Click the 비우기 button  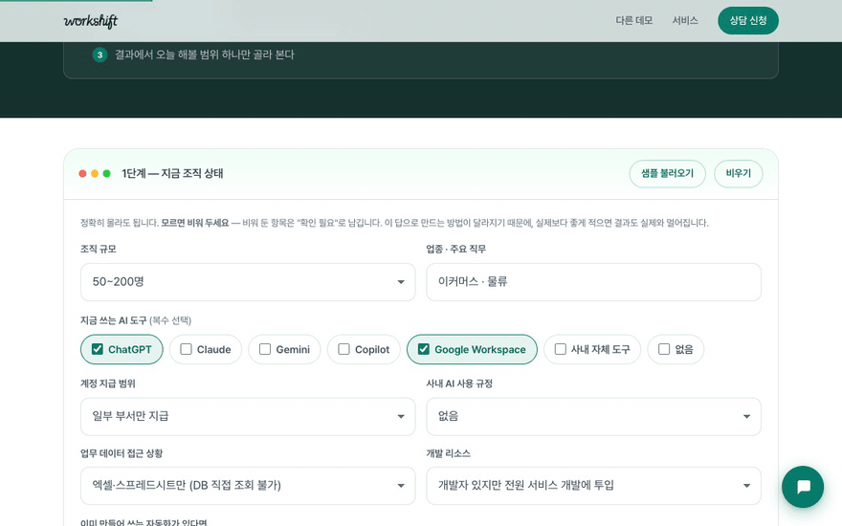coord(739,173)
